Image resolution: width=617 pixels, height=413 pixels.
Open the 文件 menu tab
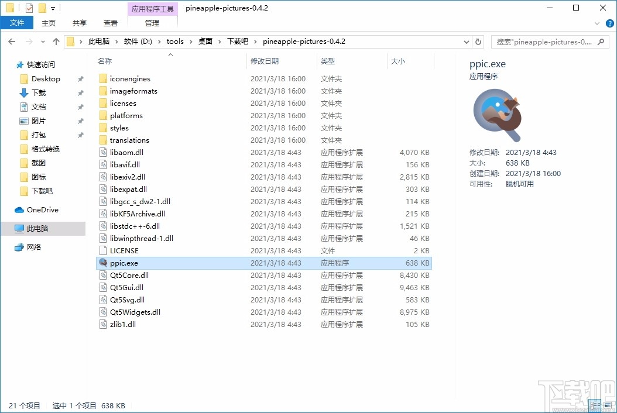point(17,23)
